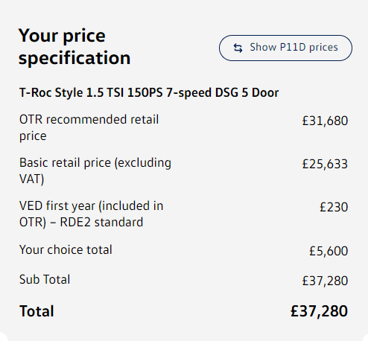Click the VED first year RDE2 standard label
Screen dimensions: 368x341
[x=92, y=214]
